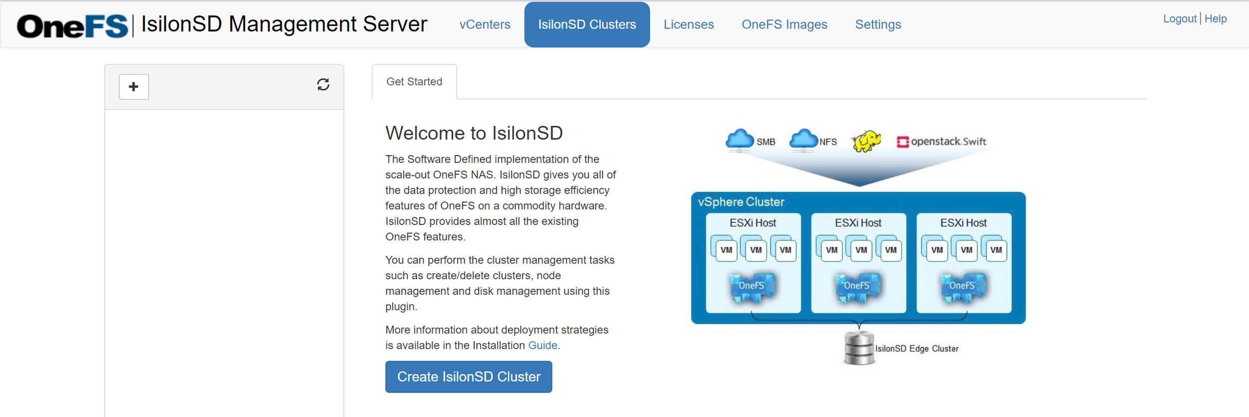The image size is (1249, 417).
Task: Open the Help link
Action: 1216,19
